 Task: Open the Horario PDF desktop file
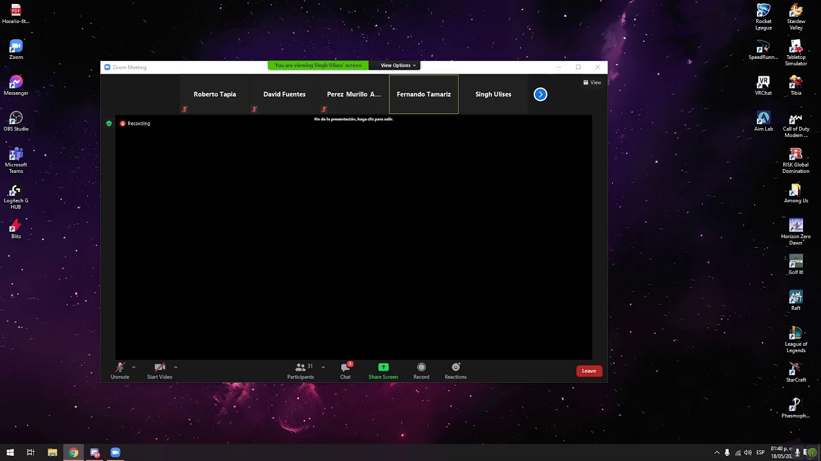click(16, 14)
